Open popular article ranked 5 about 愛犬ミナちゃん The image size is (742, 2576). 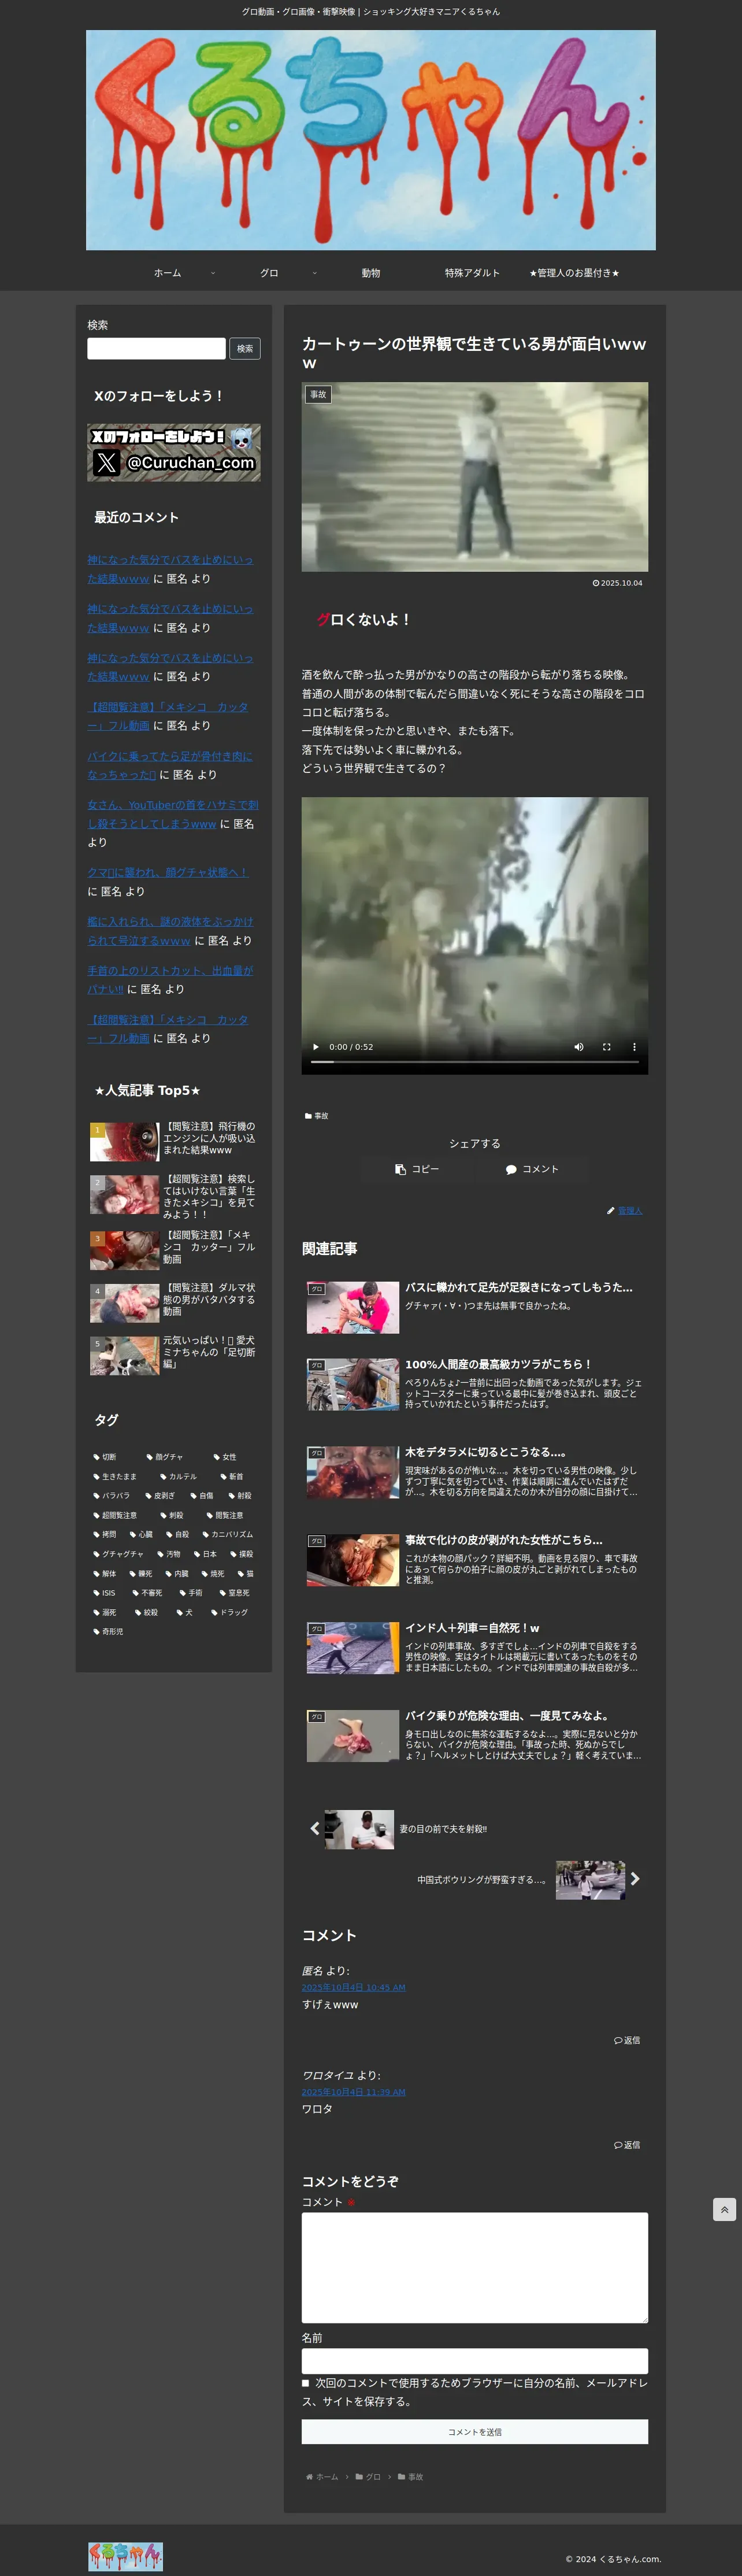click(174, 1355)
